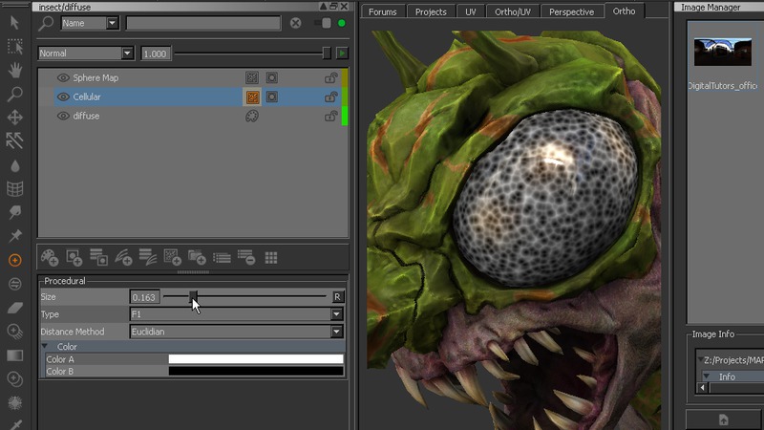Viewport: 764px width, 430px height.
Task: Click the grid icon in layer toolbar
Action: [x=271, y=257]
